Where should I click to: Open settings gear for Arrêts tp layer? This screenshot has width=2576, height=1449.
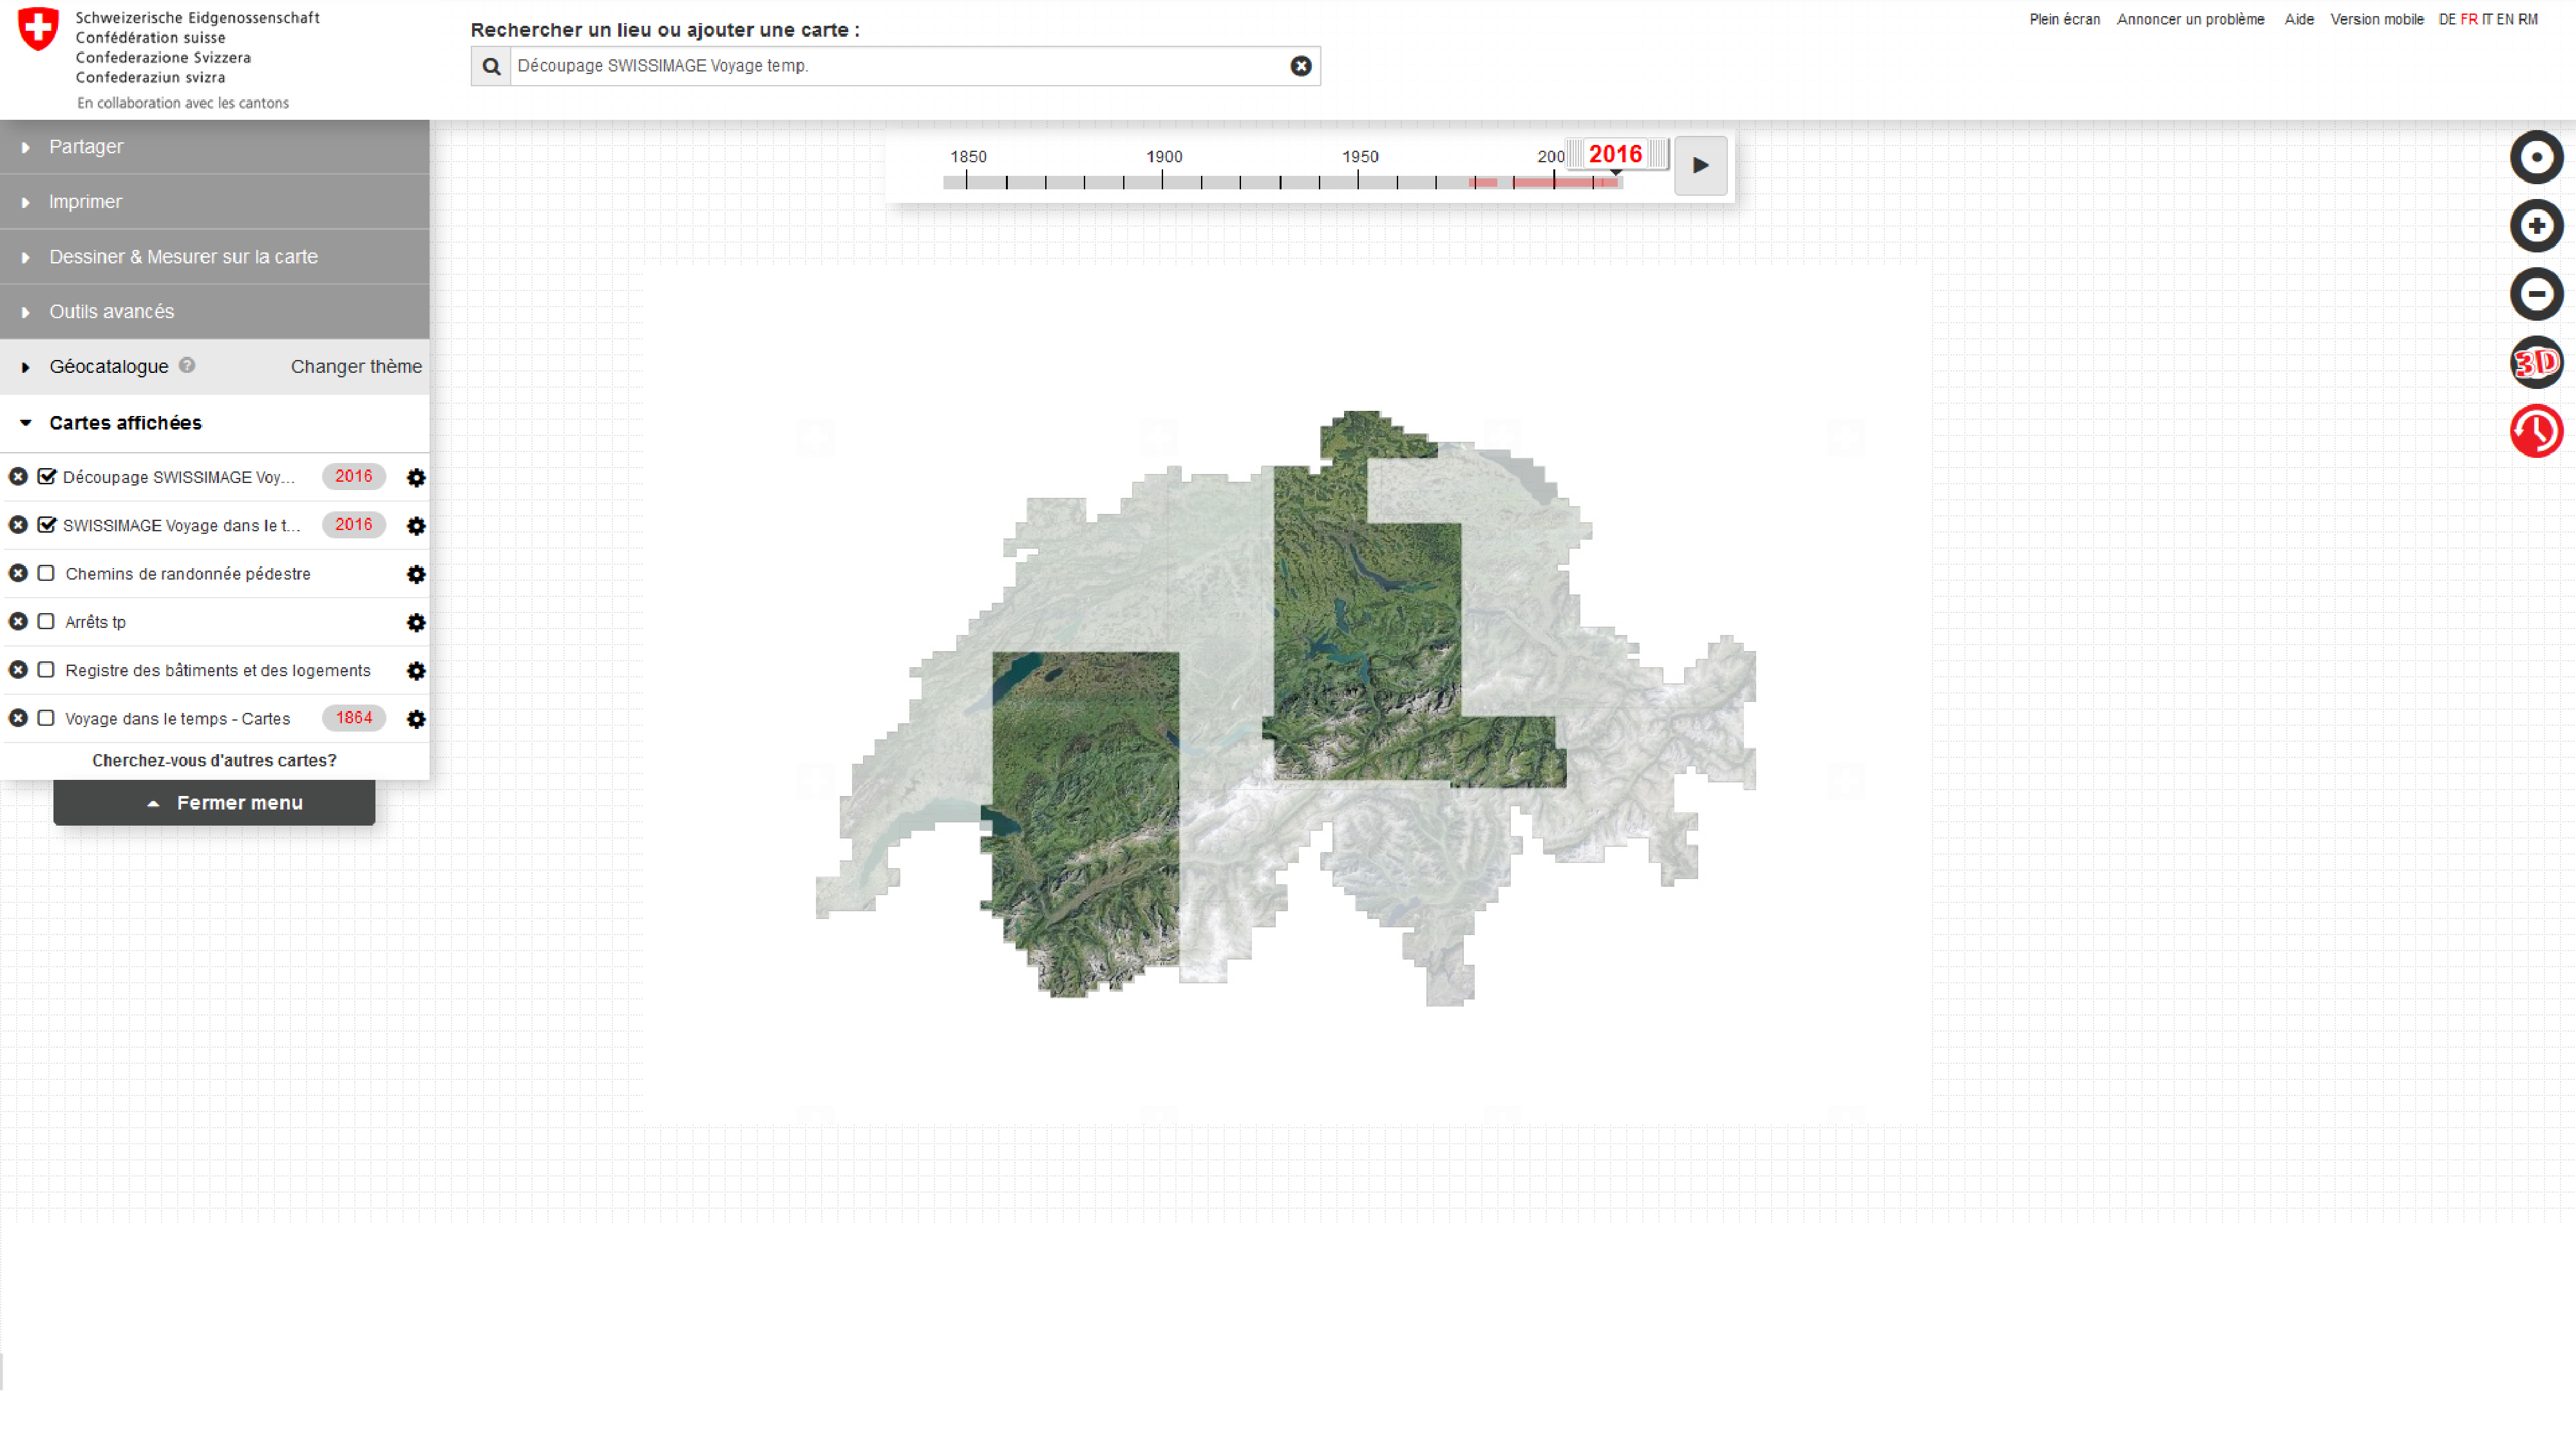click(x=416, y=623)
